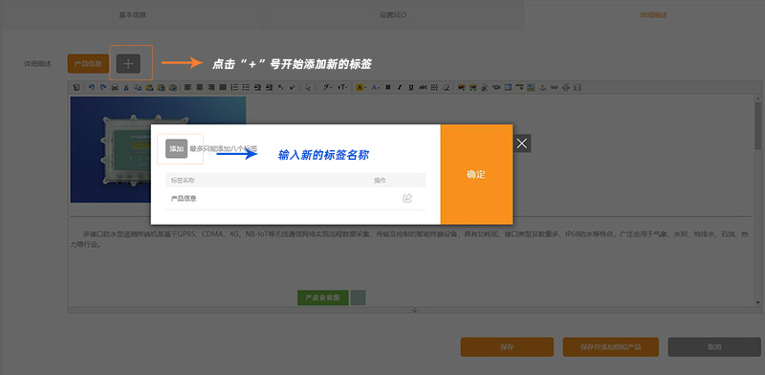Open the text highlight color dropdown

tap(361, 87)
